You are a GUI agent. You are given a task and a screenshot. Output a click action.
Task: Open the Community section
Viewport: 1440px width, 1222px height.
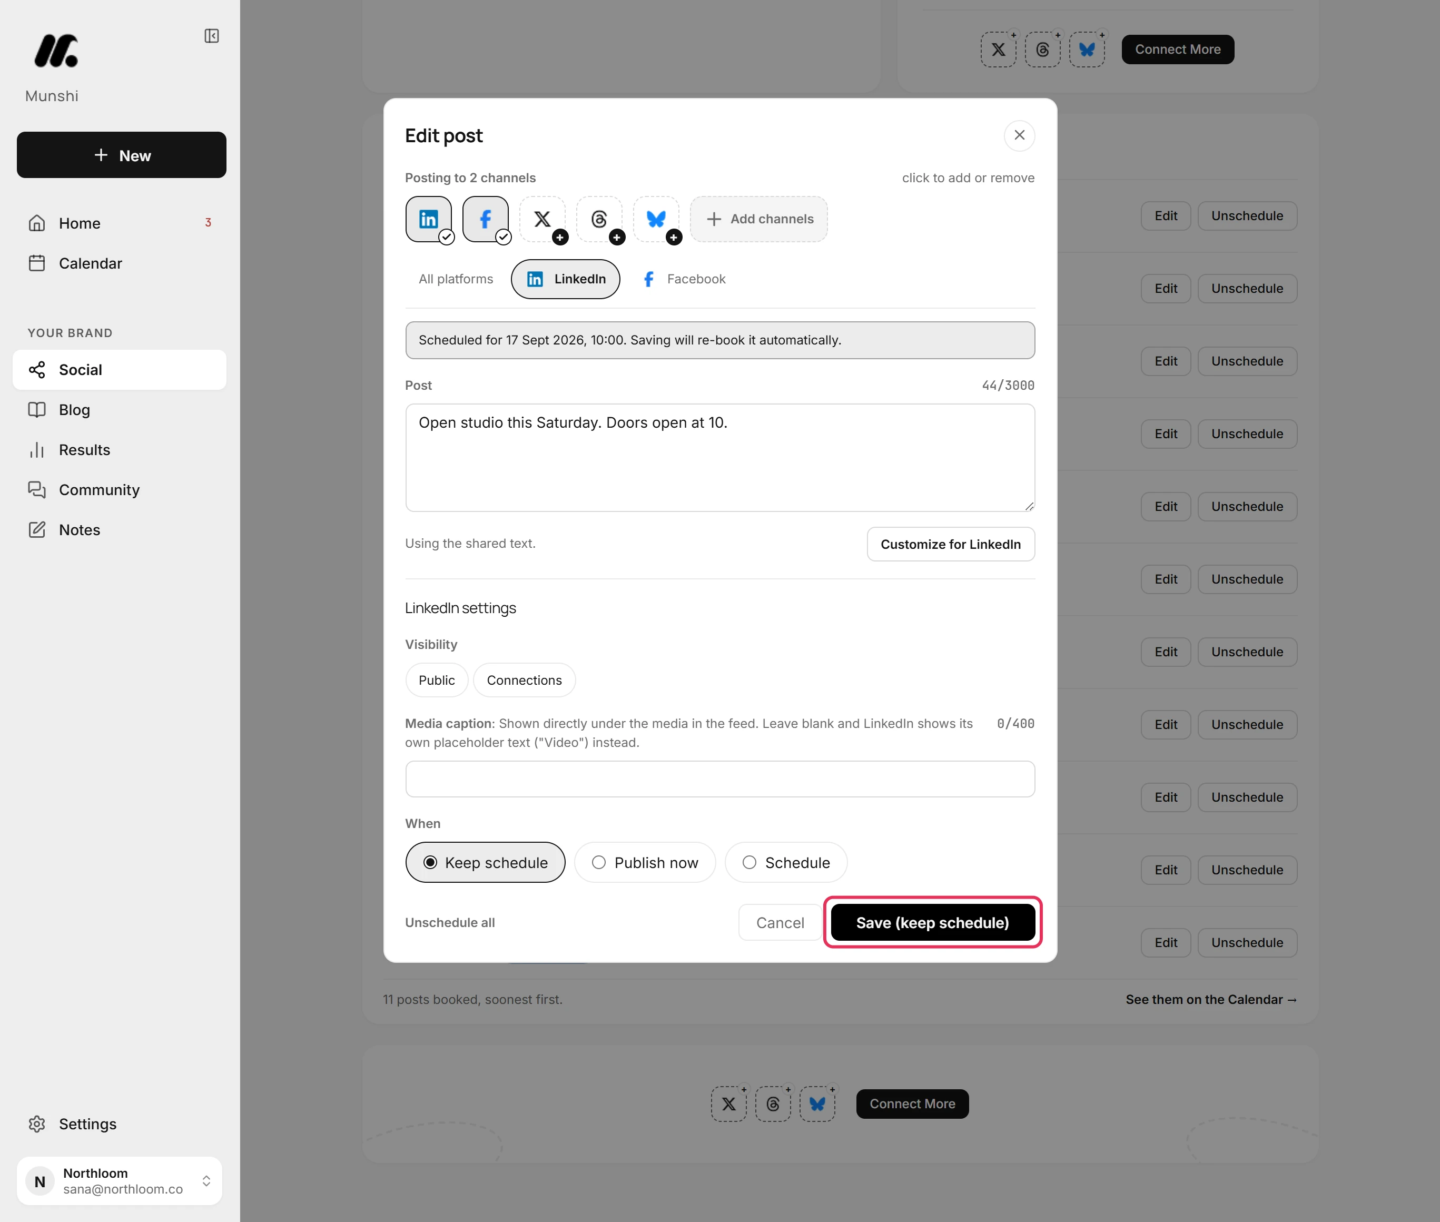(x=119, y=490)
